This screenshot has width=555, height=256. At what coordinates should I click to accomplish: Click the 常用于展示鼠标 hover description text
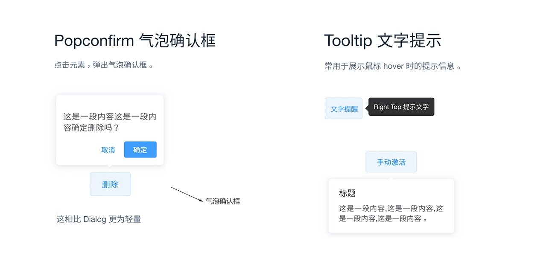393,66
